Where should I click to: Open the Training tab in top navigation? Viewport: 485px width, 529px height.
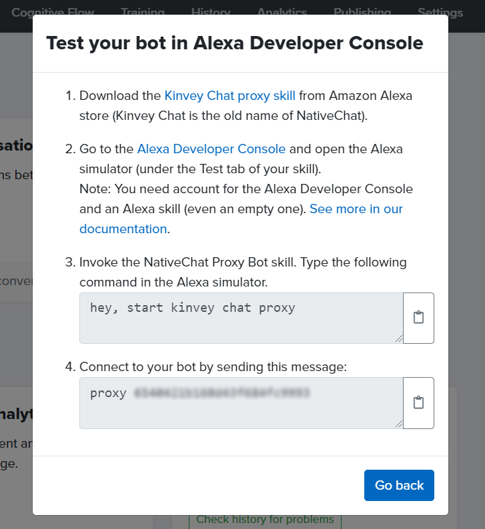pos(143,12)
